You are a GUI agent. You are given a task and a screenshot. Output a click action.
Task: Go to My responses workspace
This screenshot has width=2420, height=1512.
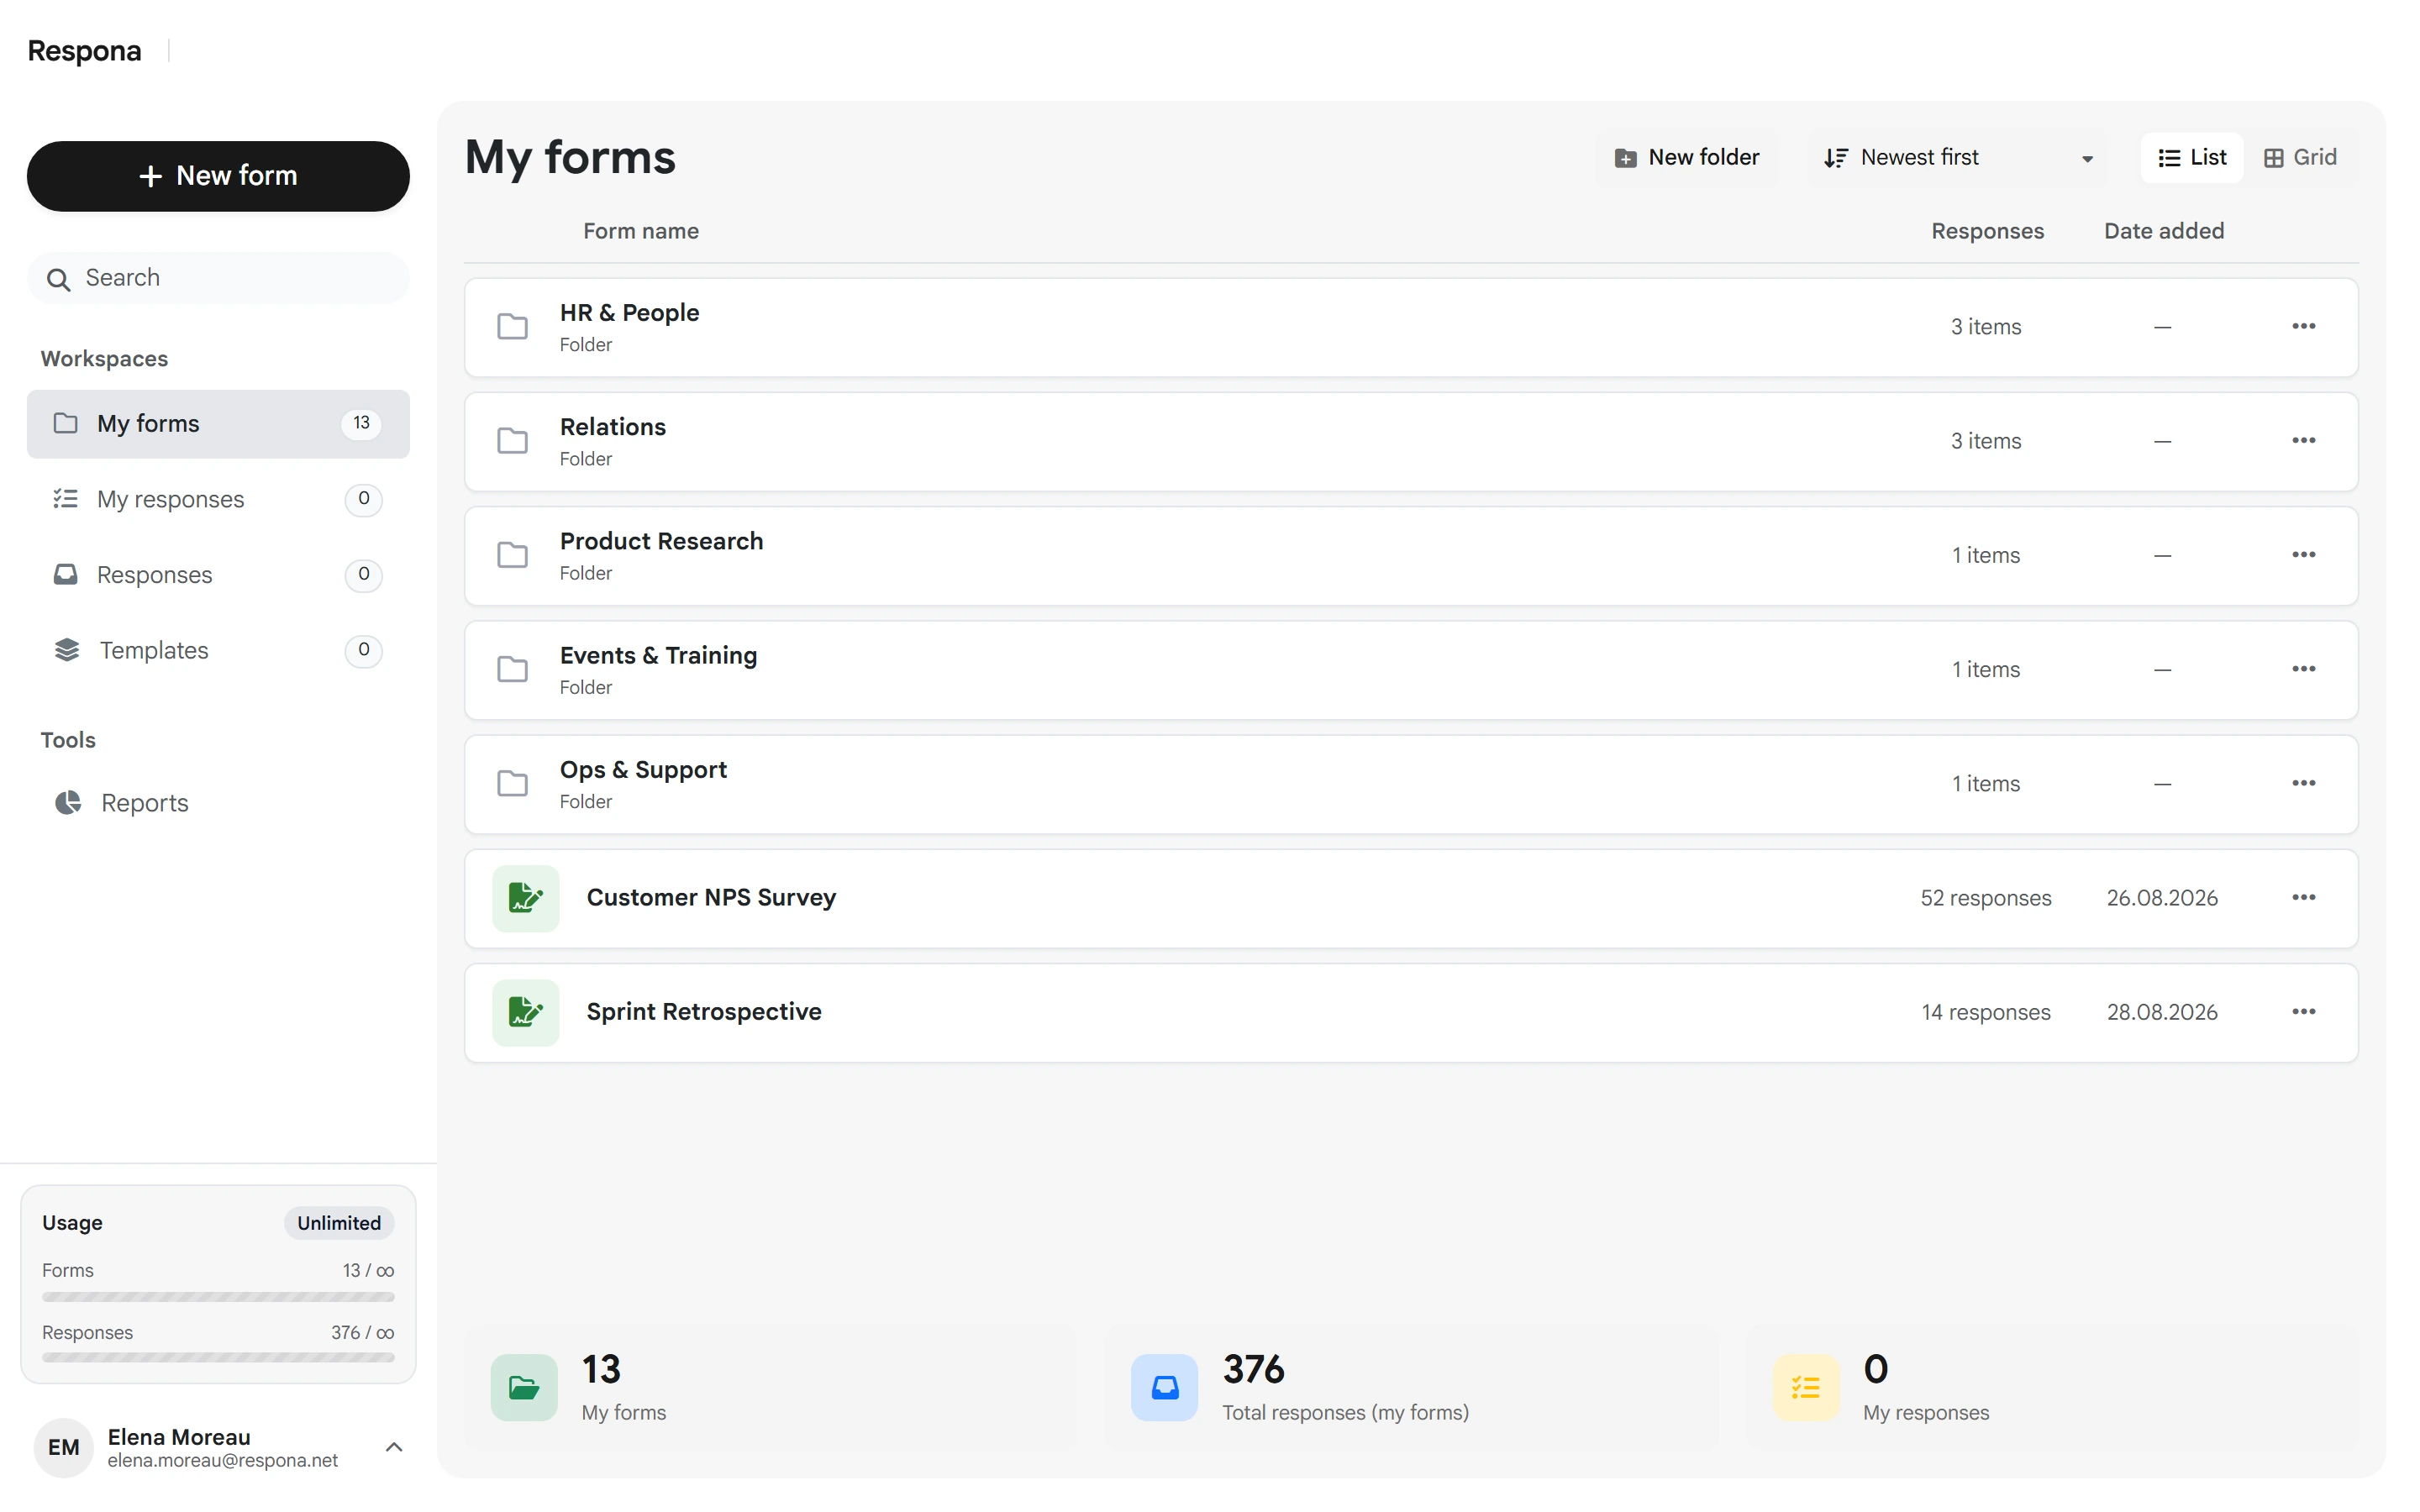pyautogui.click(x=218, y=499)
